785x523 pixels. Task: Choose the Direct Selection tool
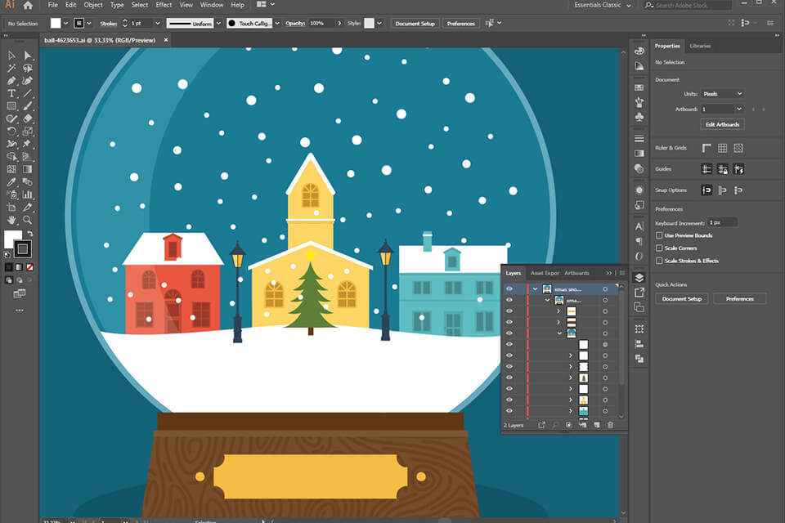(x=28, y=56)
